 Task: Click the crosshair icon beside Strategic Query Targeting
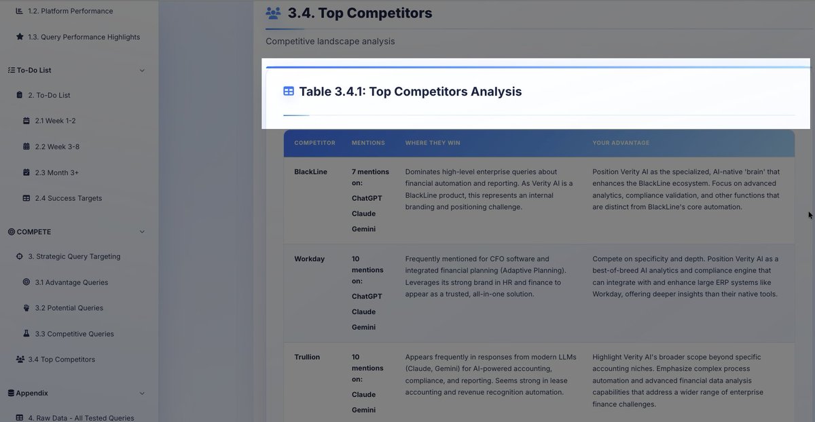pyautogui.click(x=20, y=256)
